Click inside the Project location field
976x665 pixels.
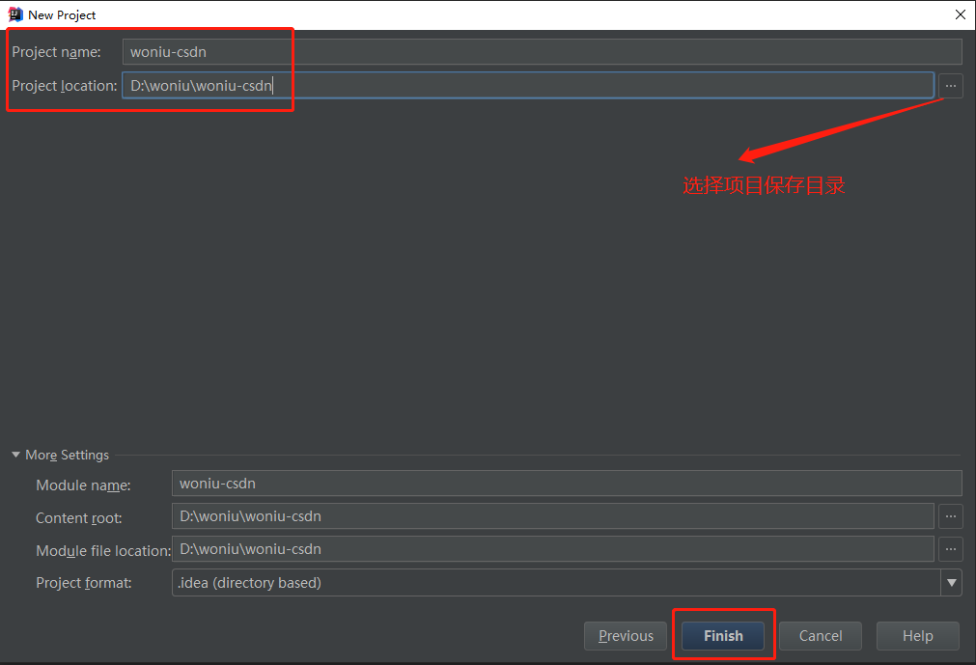click(386, 86)
